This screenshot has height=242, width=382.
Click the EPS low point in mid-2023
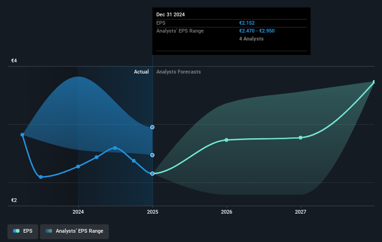(x=41, y=177)
